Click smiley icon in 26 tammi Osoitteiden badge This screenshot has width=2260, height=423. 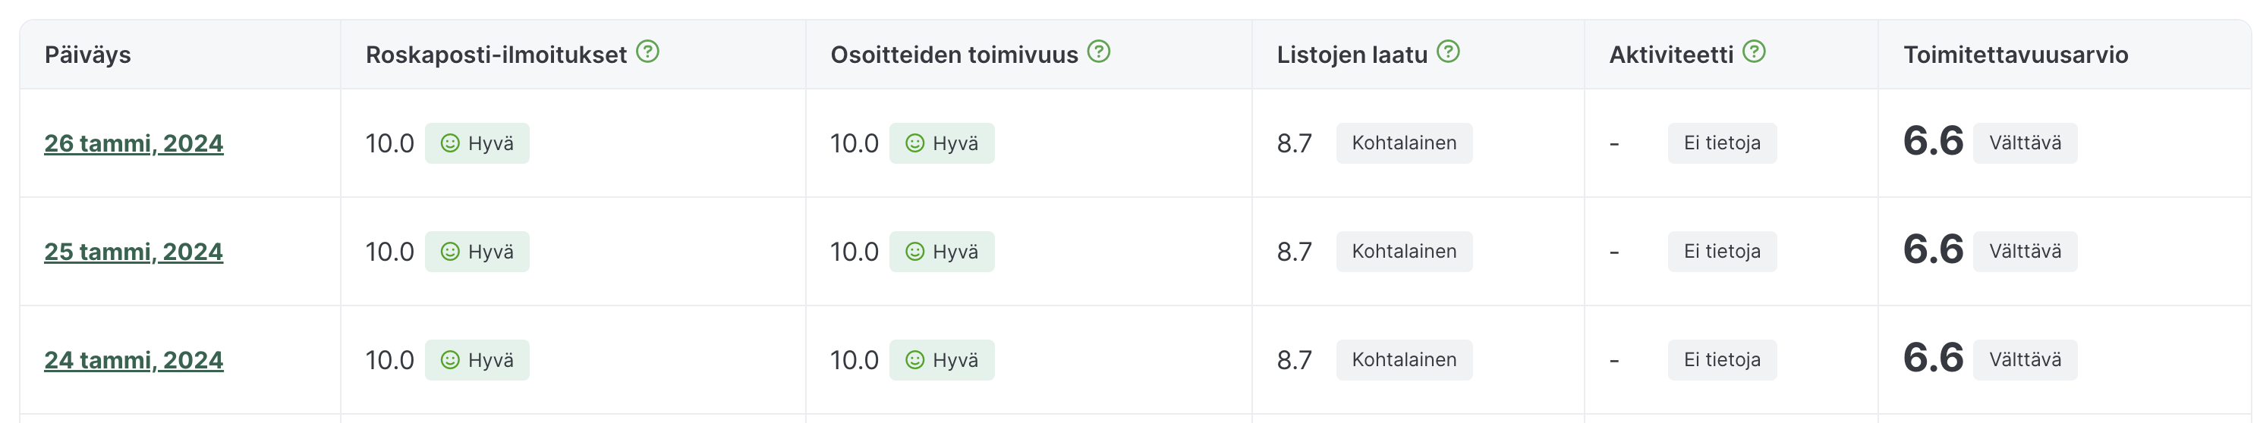point(915,143)
